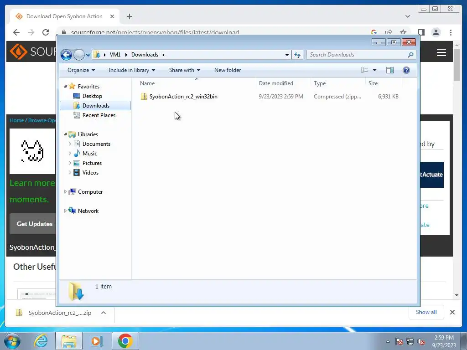Click the Change your view icon
This screenshot has height=350, width=467.
[x=365, y=70]
